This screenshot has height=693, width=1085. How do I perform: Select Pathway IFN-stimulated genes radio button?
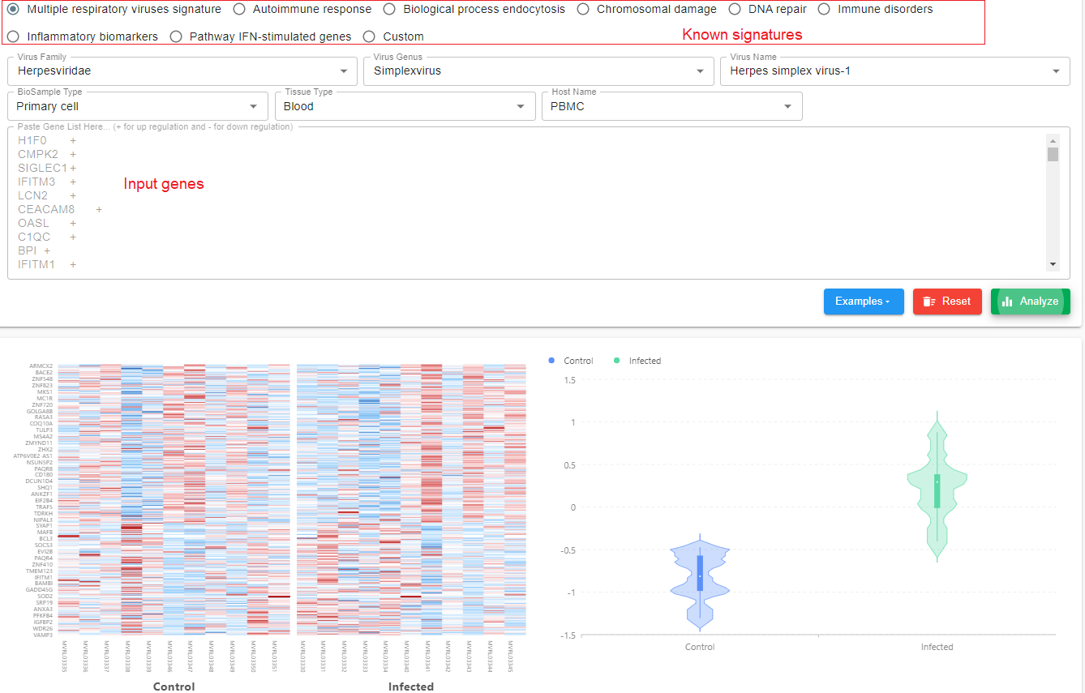(x=176, y=36)
